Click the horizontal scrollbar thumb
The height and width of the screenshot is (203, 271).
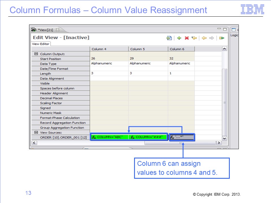[180, 143]
